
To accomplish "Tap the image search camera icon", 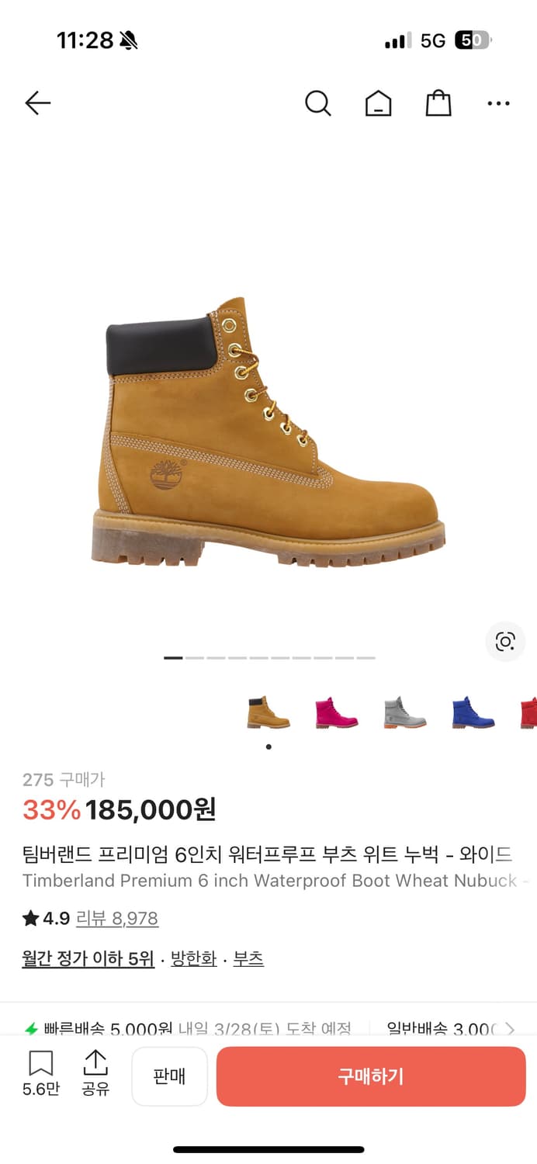I will pyautogui.click(x=505, y=641).
